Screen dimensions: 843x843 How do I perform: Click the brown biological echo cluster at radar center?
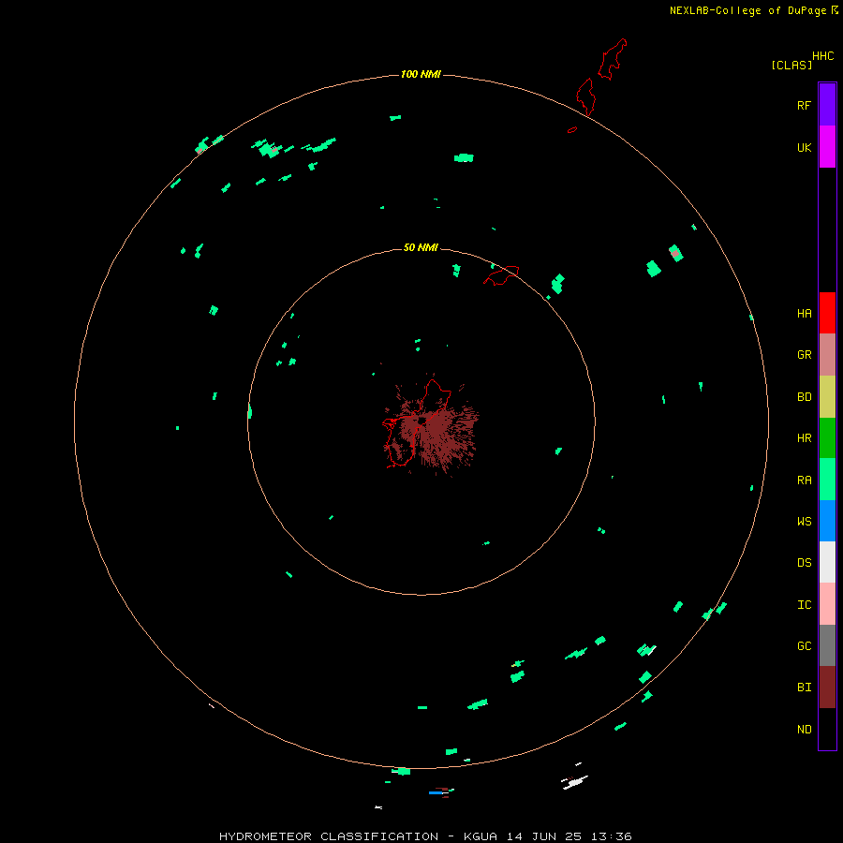click(430, 424)
